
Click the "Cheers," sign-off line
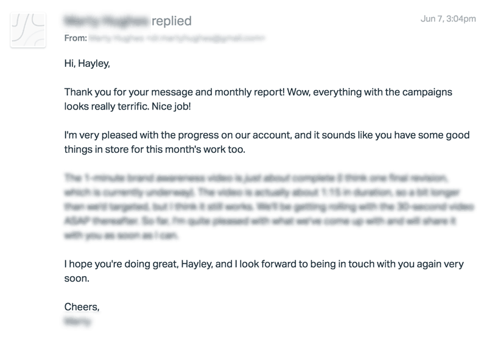[x=82, y=307]
